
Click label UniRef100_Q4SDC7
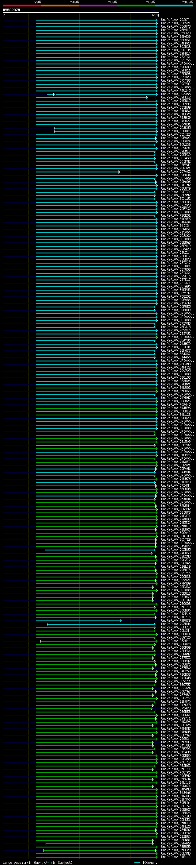[x=176, y=546]
